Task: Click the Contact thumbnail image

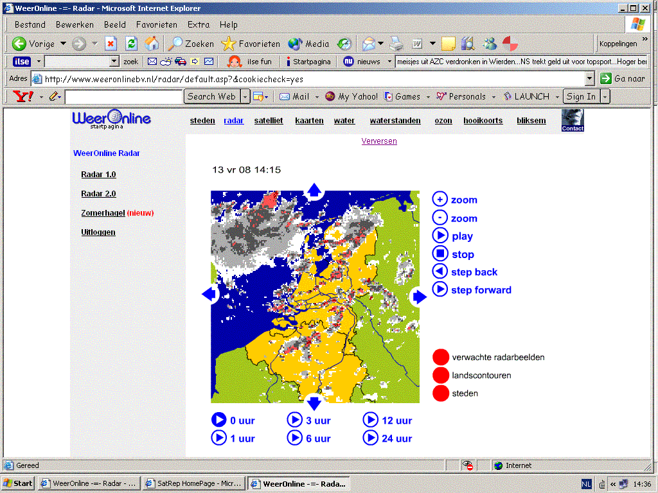Action: click(573, 120)
